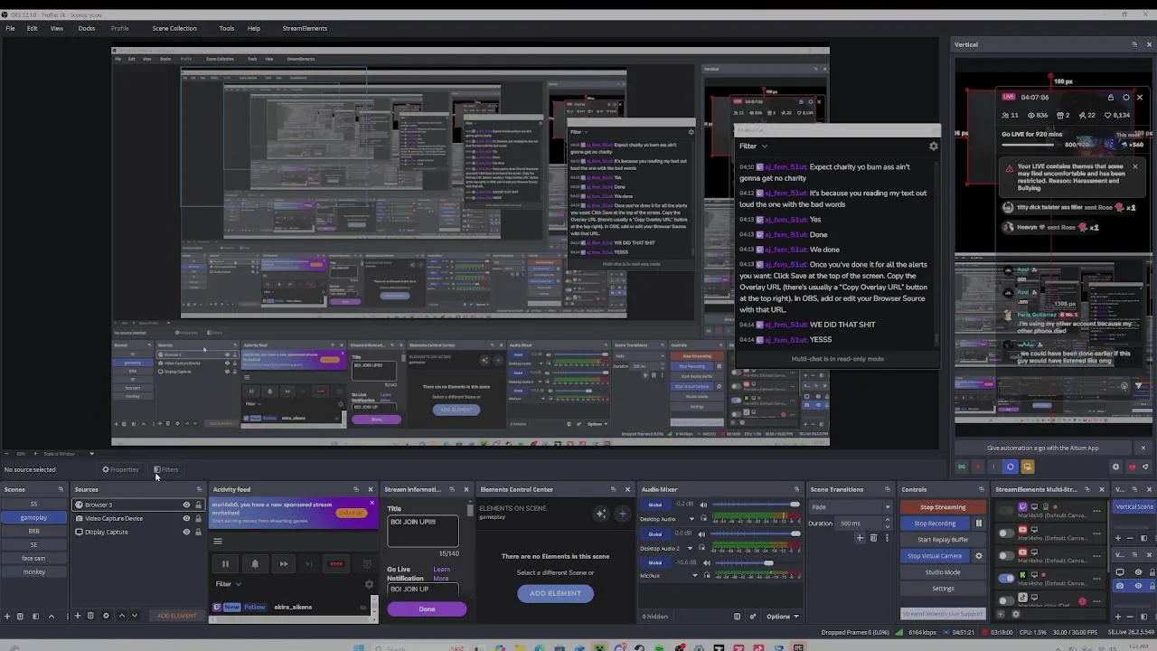Open the Scene Collection menu
1157x651 pixels.
point(174,28)
